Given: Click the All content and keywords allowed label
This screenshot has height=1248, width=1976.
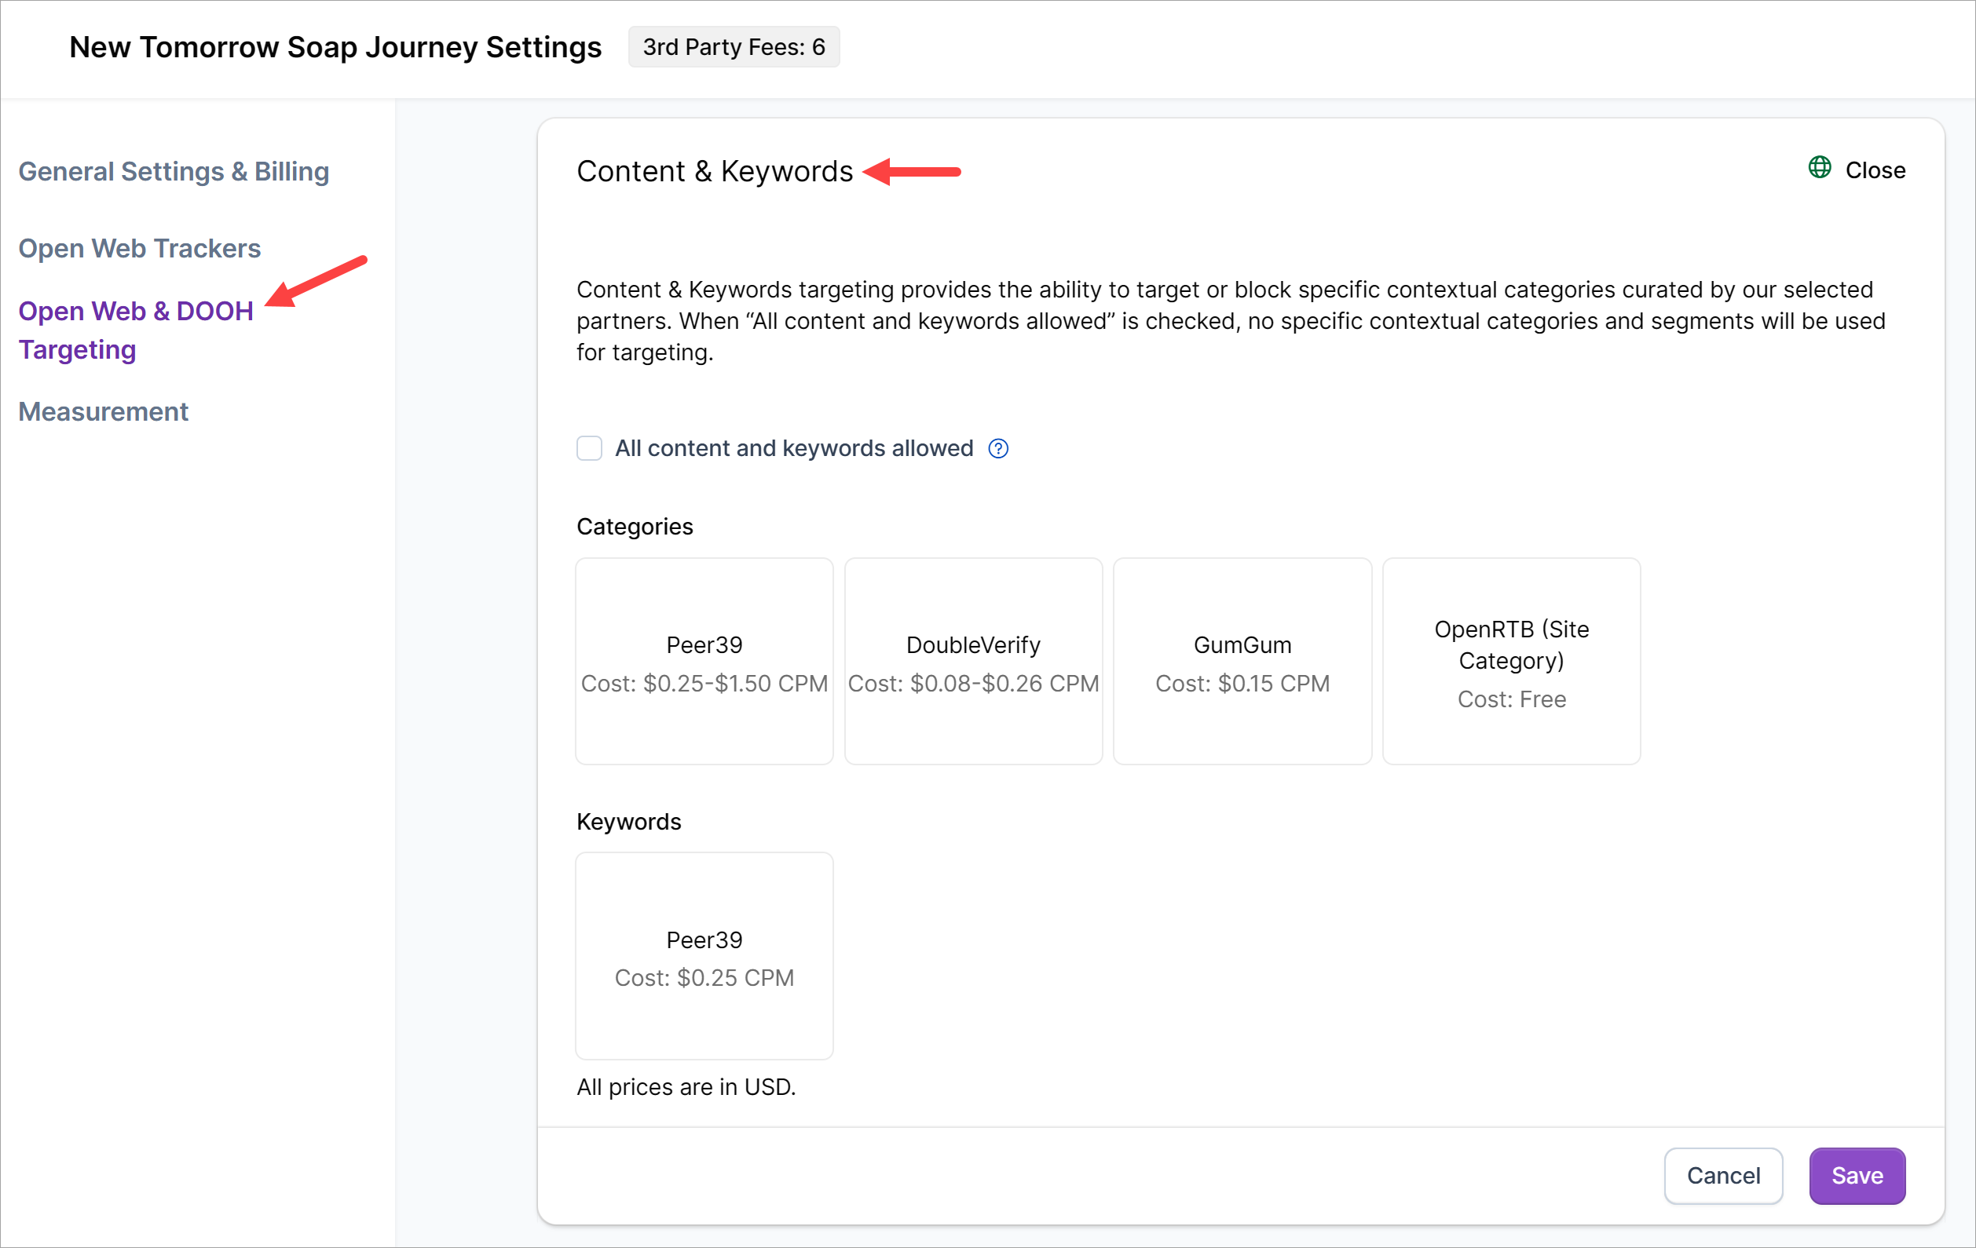Looking at the screenshot, I should click(793, 448).
